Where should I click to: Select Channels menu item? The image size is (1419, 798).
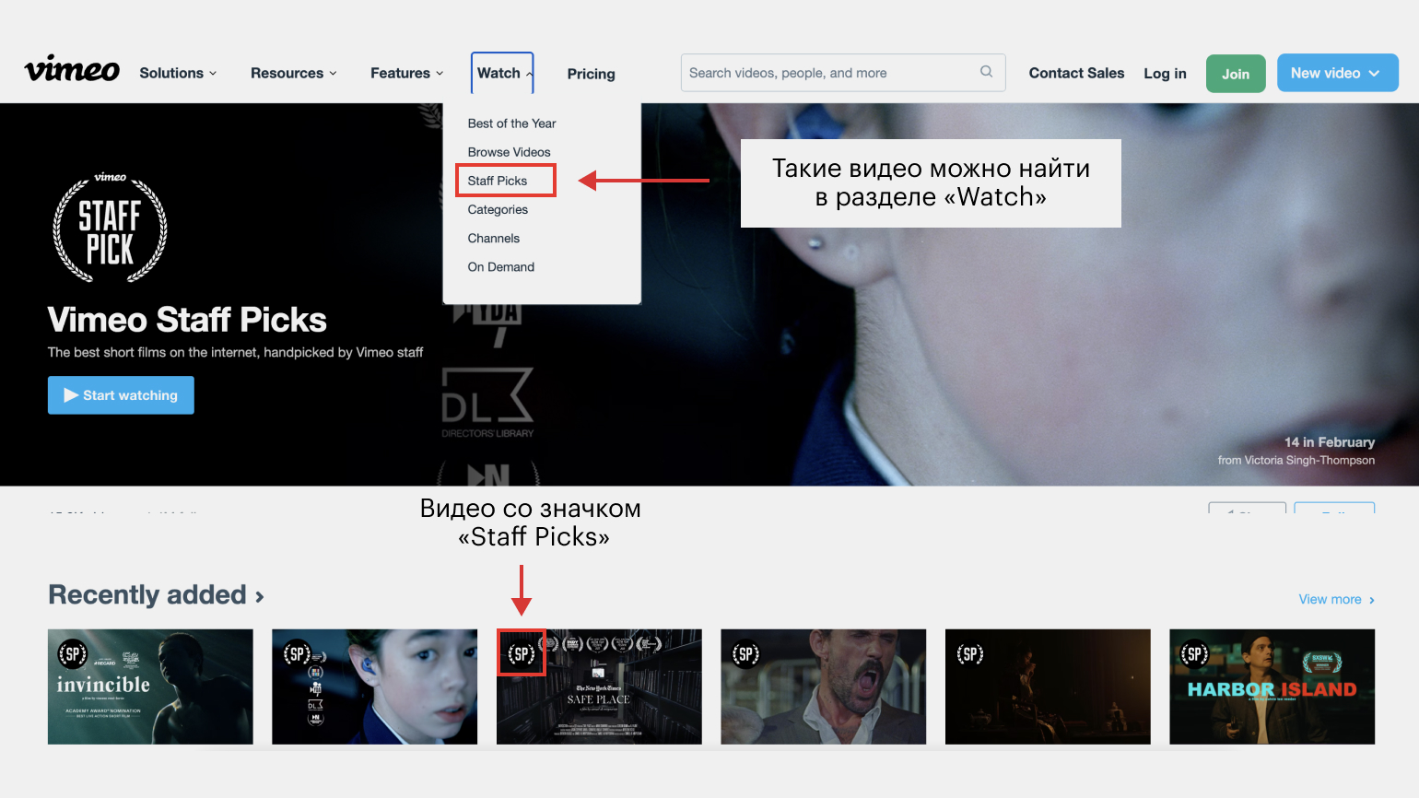click(494, 238)
